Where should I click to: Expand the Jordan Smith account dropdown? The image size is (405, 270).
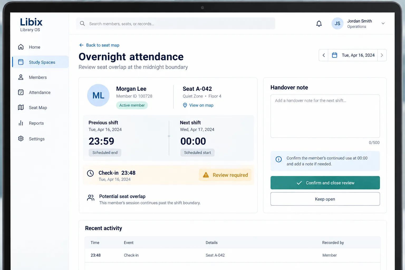coord(383,23)
